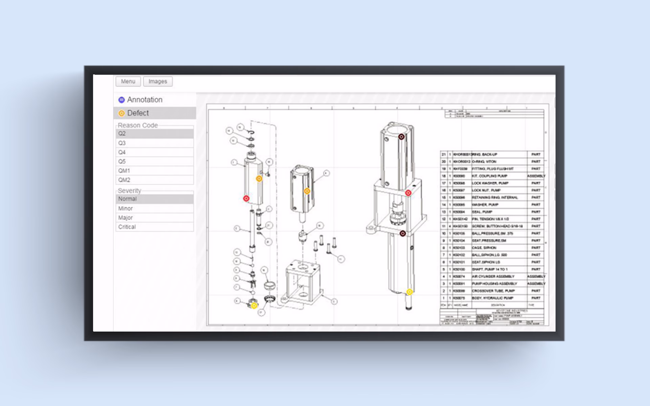Open the Menu button
650x406 pixels.
pos(128,82)
